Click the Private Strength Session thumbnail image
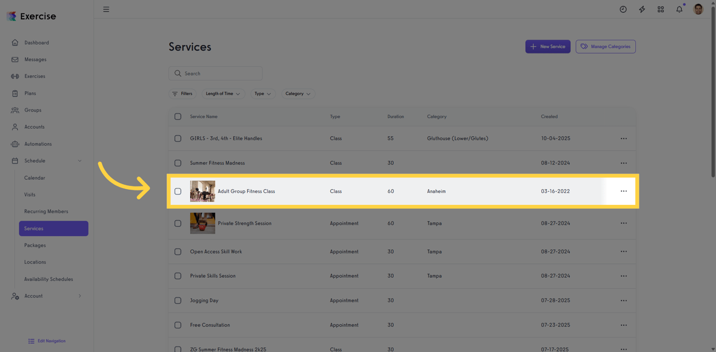This screenshot has height=352, width=716. pos(202,223)
